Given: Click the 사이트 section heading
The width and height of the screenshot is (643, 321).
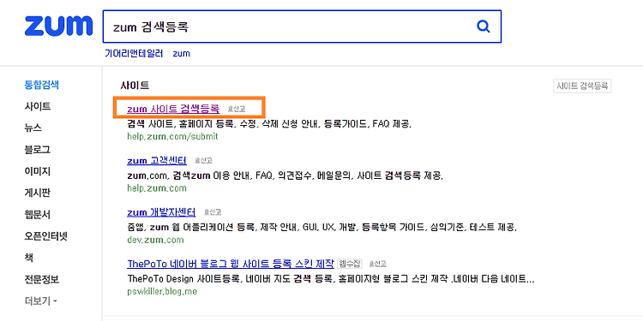Looking at the screenshot, I should coord(135,86).
